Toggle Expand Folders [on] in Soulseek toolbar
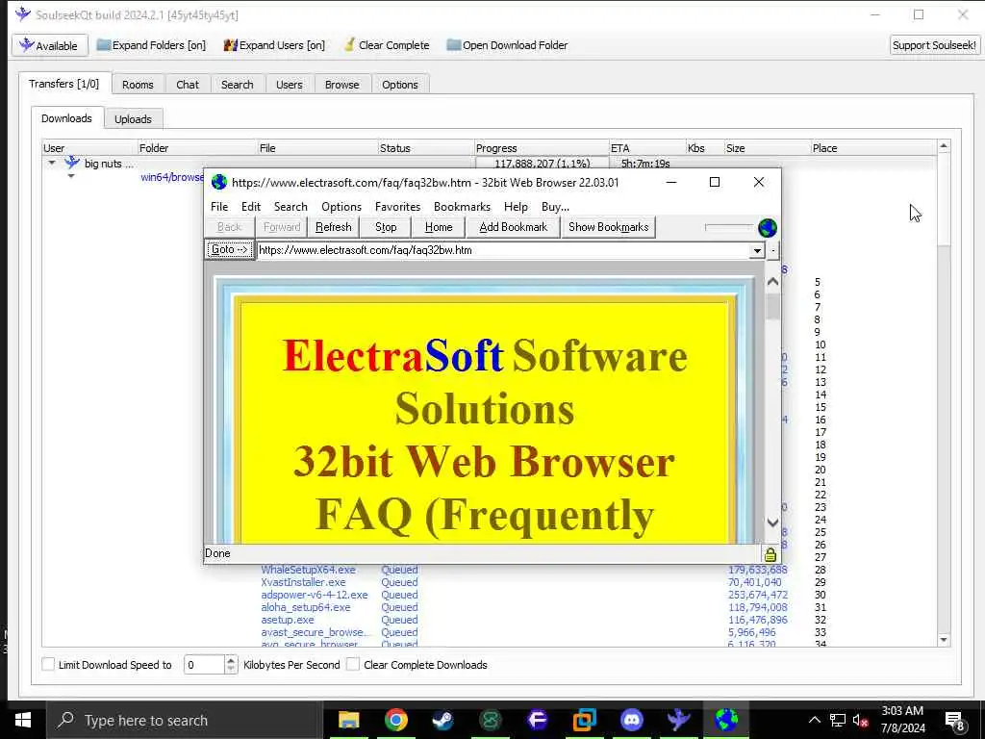 151,45
